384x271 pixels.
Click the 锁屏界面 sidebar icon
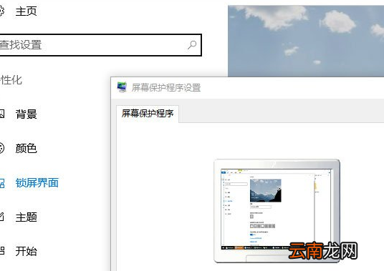tap(2, 183)
